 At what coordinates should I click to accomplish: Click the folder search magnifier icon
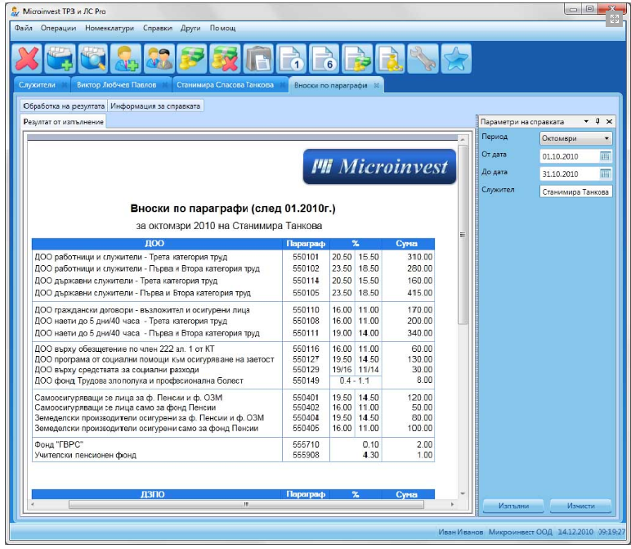coord(93,58)
